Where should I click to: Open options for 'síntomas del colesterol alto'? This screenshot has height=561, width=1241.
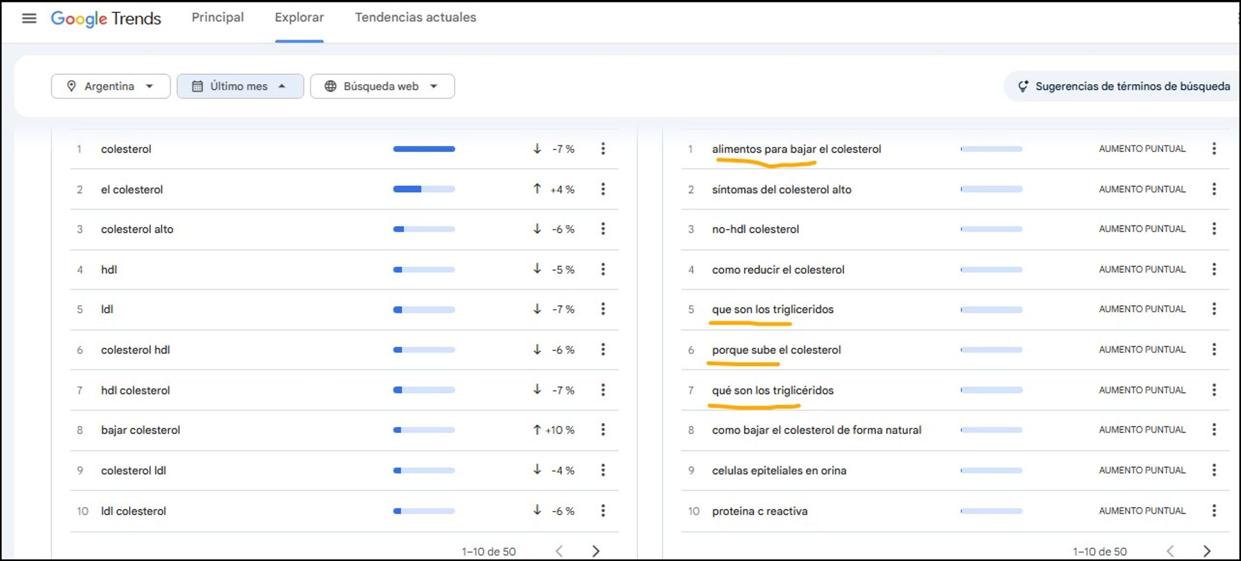click(1214, 189)
